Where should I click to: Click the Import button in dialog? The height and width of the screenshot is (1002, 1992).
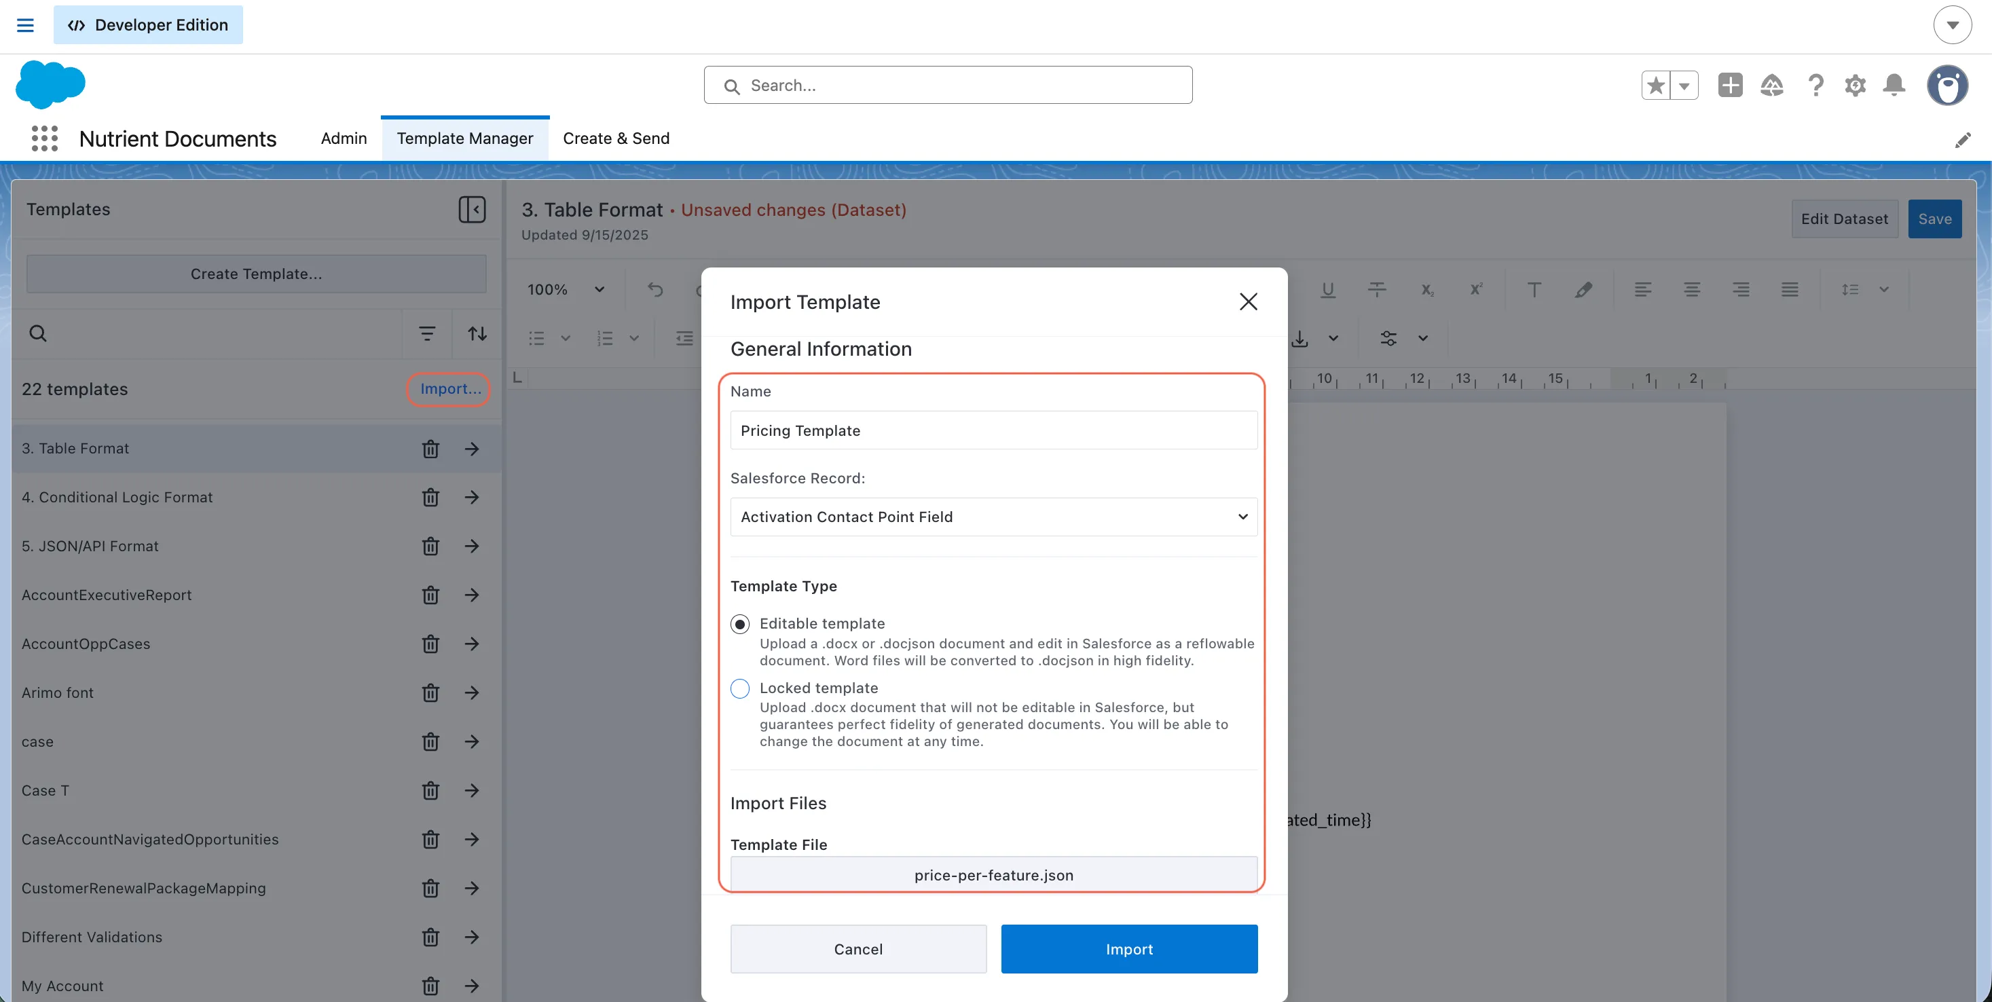1129,948
